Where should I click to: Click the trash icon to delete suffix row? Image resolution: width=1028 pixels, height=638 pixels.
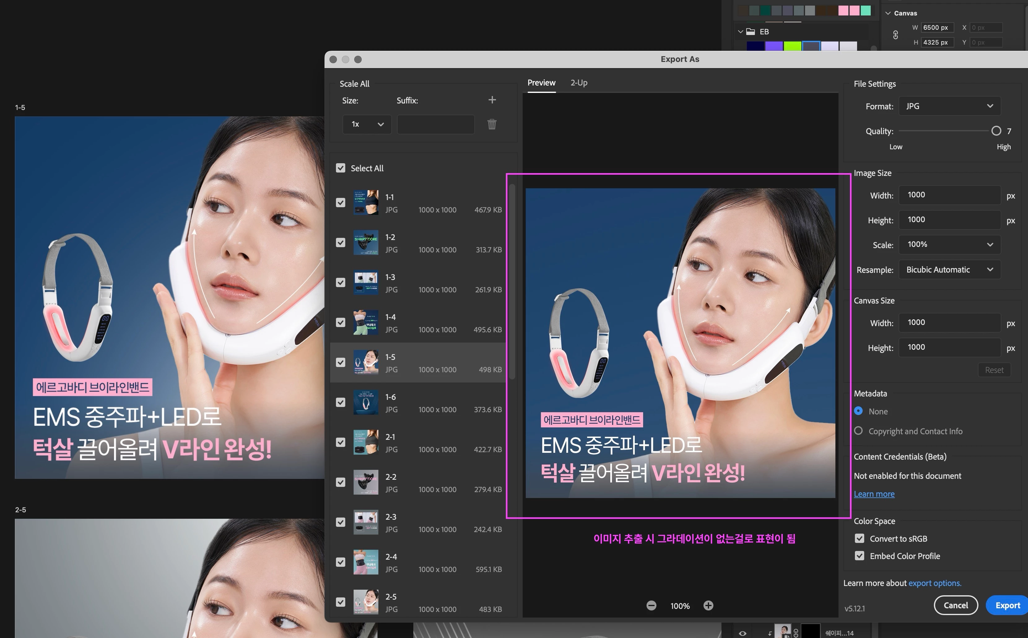[492, 124]
